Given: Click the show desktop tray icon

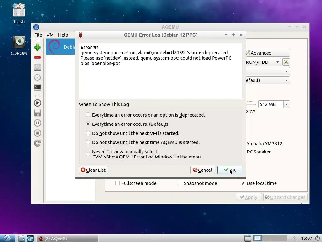Looking at the screenshot, I should tap(248, 238).
